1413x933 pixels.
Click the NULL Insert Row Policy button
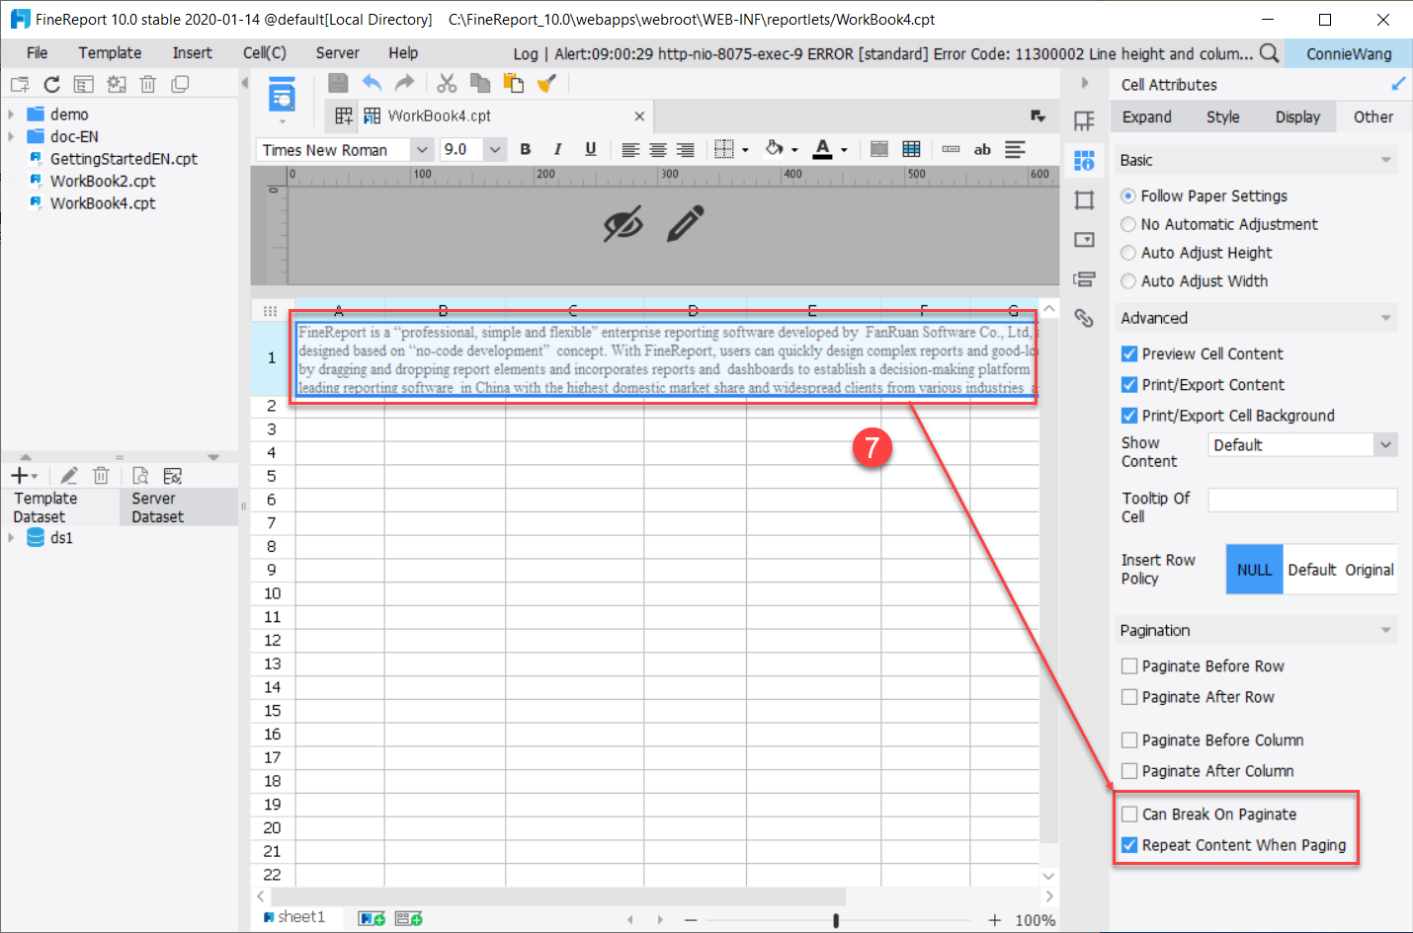(x=1254, y=570)
